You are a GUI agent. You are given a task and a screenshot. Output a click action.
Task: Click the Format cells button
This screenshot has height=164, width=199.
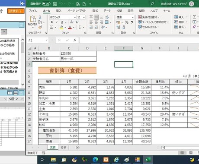180,27
